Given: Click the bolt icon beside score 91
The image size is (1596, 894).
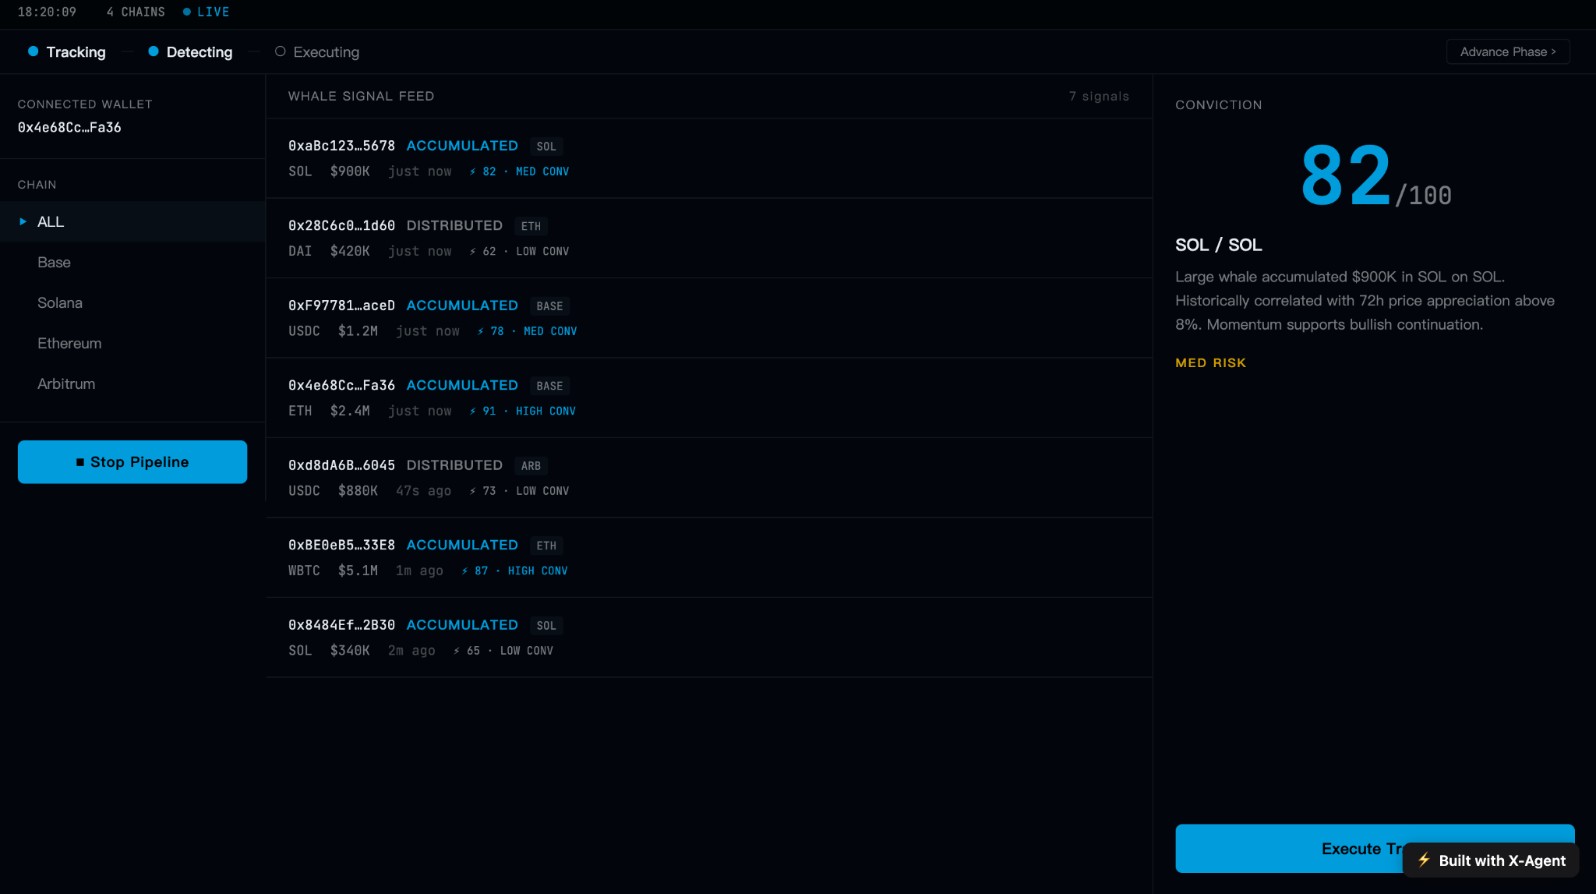Looking at the screenshot, I should 472,411.
